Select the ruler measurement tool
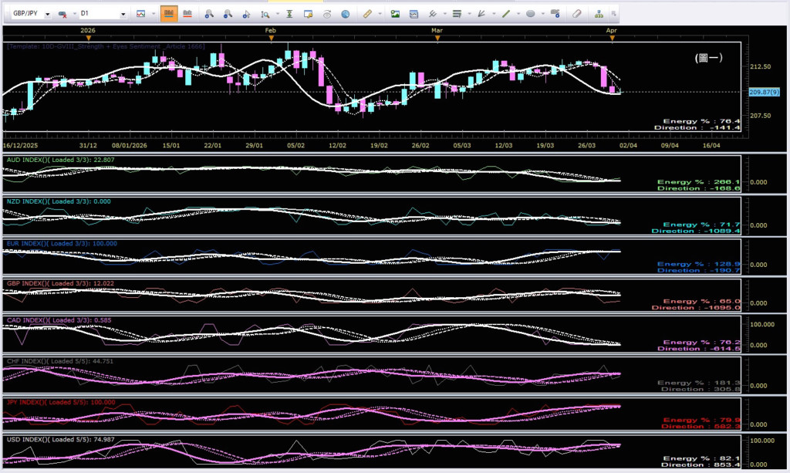790x473 pixels. pyautogui.click(x=367, y=14)
